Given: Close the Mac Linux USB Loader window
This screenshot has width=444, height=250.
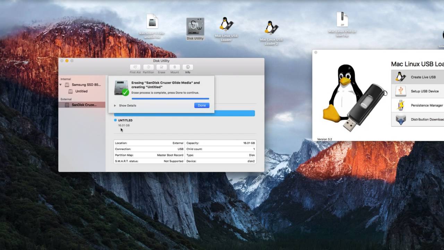Looking at the screenshot, I should (x=316, y=53).
